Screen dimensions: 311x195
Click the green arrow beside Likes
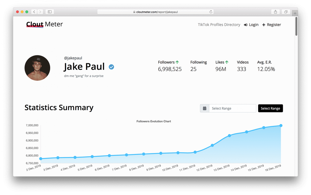pyautogui.click(x=227, y=62)
